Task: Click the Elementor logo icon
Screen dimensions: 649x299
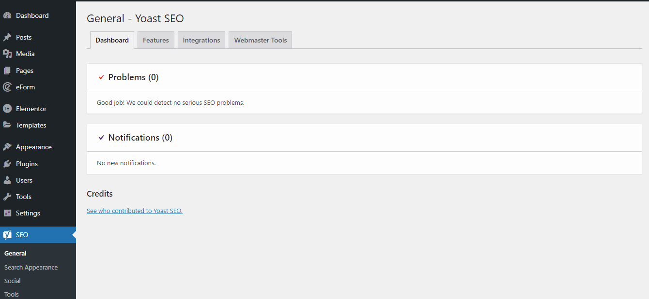Action: click(7, 109)
